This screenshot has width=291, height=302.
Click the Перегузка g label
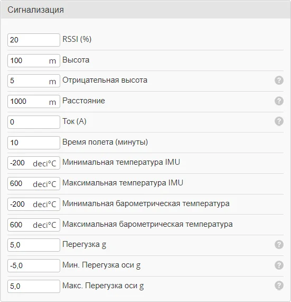pos(85,245)
